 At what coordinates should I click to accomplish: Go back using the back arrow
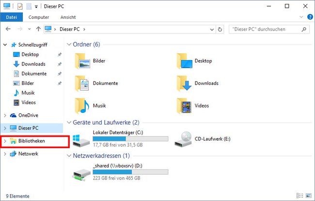pyautogui.click(x=8, y=29)
